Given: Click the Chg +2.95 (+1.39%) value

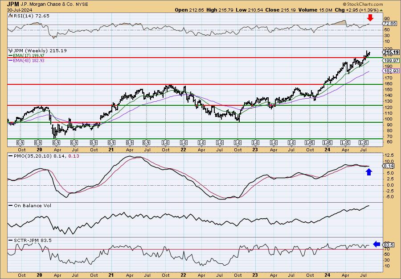Looking at the screenshot, I should (x=356, y=10).
